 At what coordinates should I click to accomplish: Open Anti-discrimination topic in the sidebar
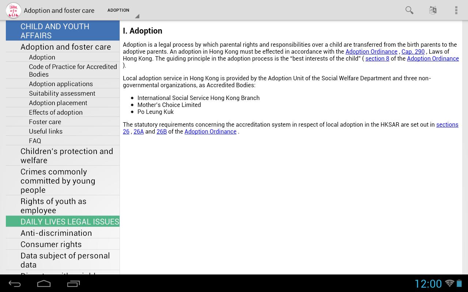(56, 233)
